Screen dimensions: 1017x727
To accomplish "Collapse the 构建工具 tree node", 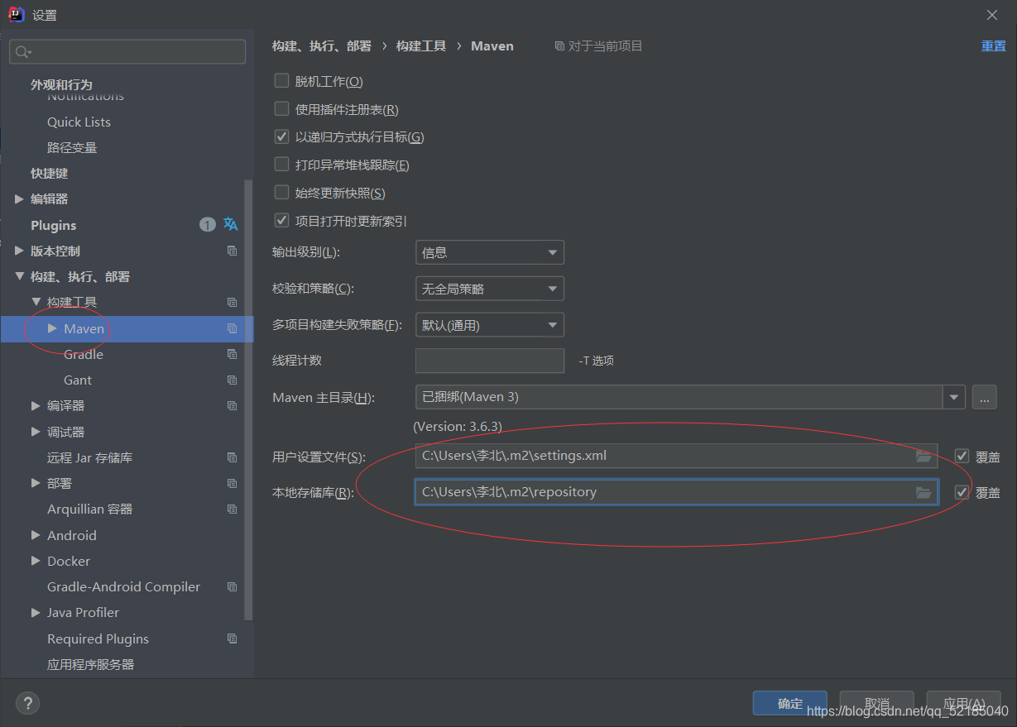I will click(36, 302).
